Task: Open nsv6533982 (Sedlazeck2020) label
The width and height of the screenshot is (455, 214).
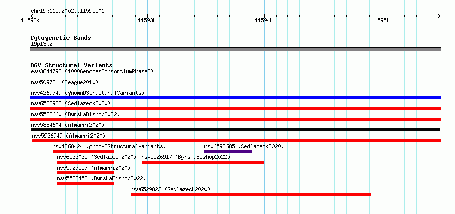Action: coord(71,103)
